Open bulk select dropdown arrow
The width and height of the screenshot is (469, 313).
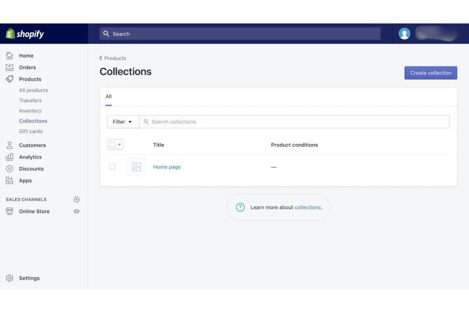point(120,145)
